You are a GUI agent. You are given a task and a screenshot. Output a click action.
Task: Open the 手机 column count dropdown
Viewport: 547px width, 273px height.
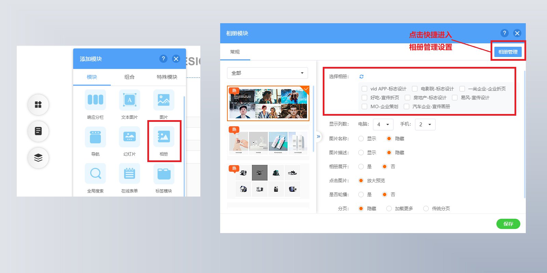pos(425,125)
